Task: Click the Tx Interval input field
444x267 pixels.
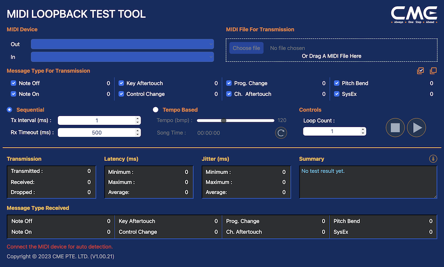Action: click(x=96, y=121)
